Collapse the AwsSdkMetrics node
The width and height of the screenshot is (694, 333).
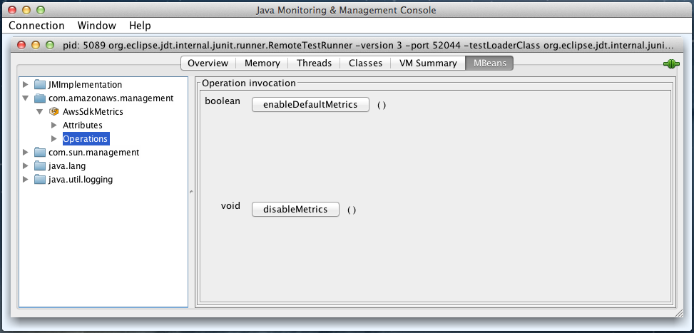39,112
